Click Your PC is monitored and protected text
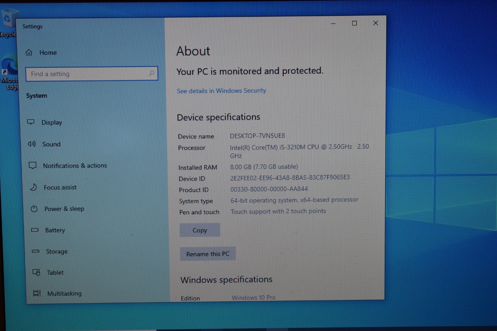497x331 pixels. point(250,71)
